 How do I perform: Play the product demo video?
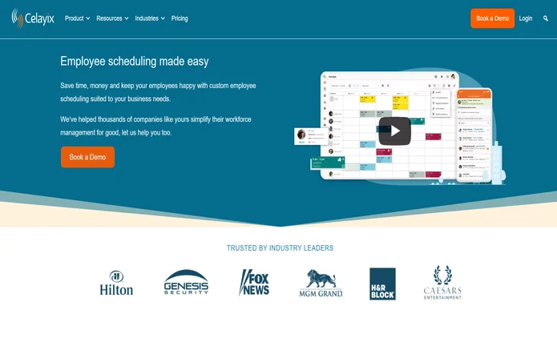(394, 131)
